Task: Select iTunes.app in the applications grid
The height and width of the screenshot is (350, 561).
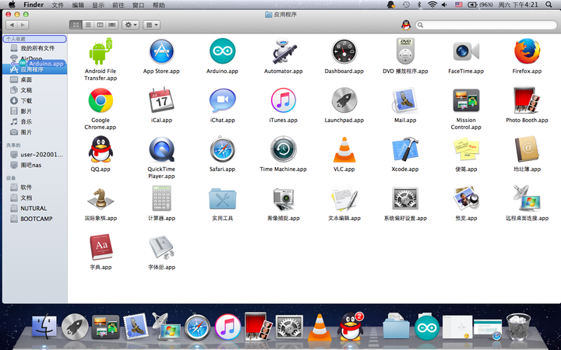Action: point(283,100)
